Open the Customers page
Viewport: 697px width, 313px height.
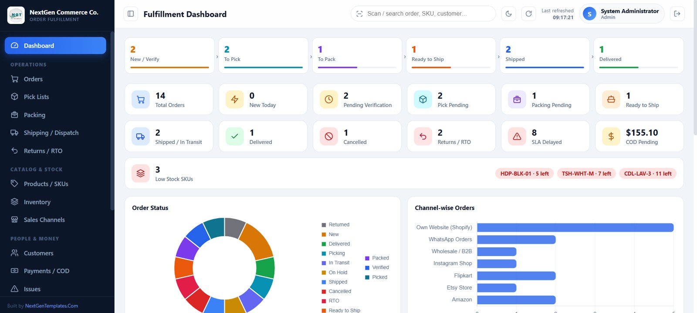(x=55, y=253)
